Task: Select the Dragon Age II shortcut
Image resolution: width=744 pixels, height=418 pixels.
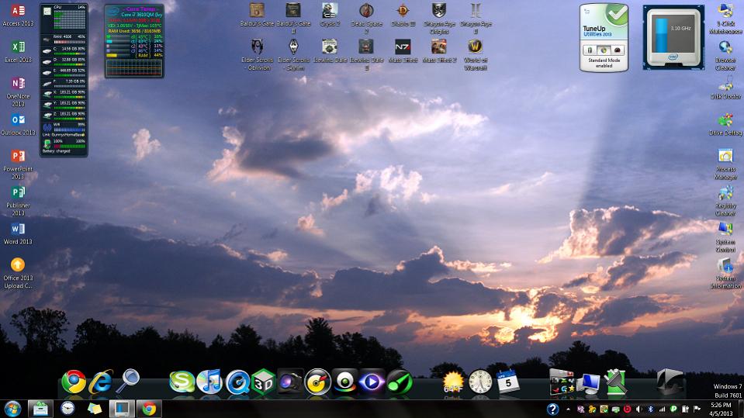Action: [476, 18]
